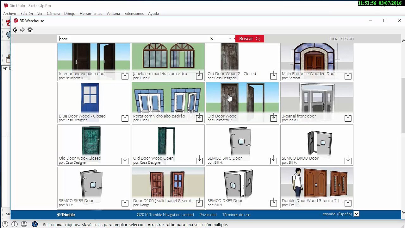Download SEMCO SKRS Door model
The height and width of the screenshot is (228, 405).
(x=125, y=202)
